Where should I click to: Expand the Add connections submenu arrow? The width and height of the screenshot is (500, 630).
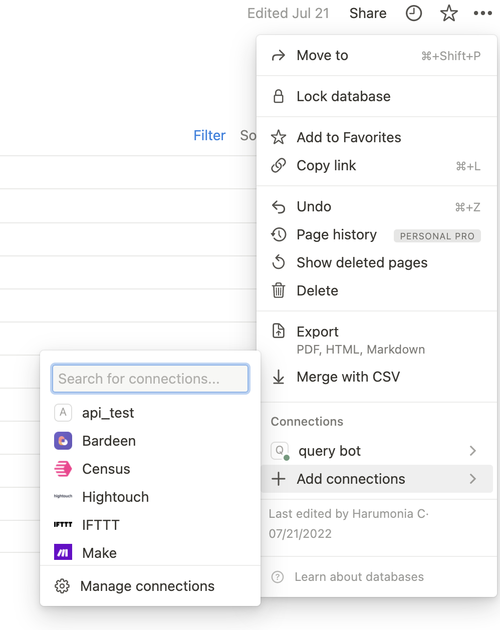point(472,479)
